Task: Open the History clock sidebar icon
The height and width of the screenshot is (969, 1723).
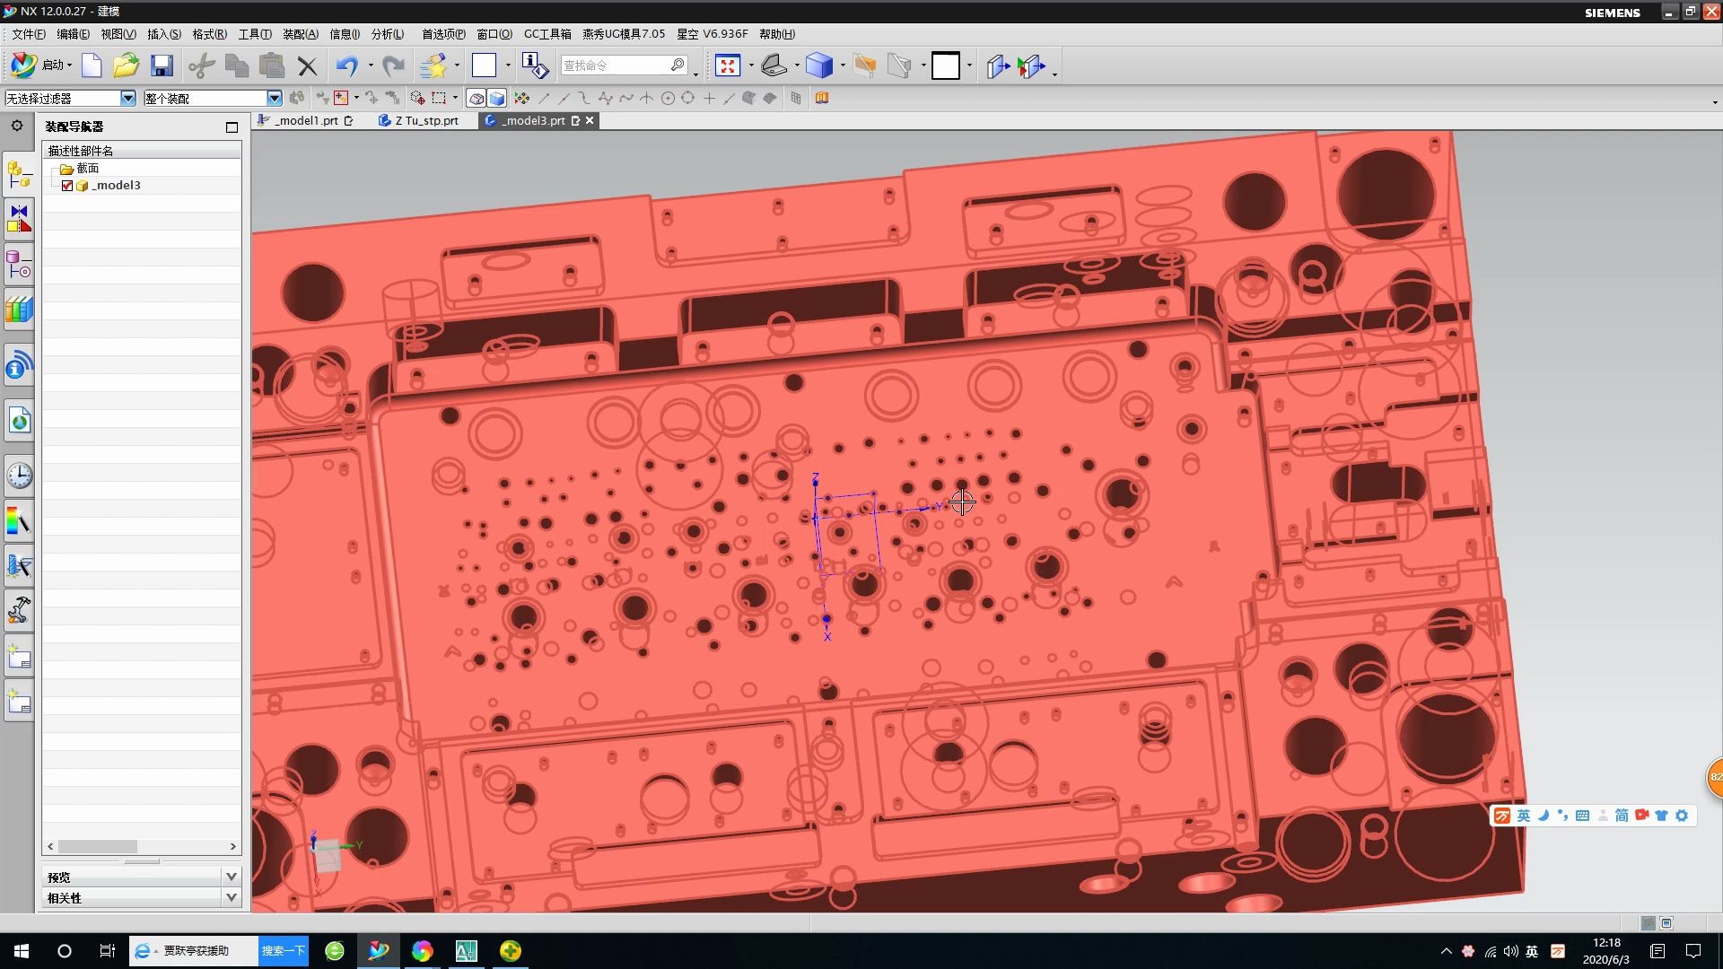Action: (19, 476)
